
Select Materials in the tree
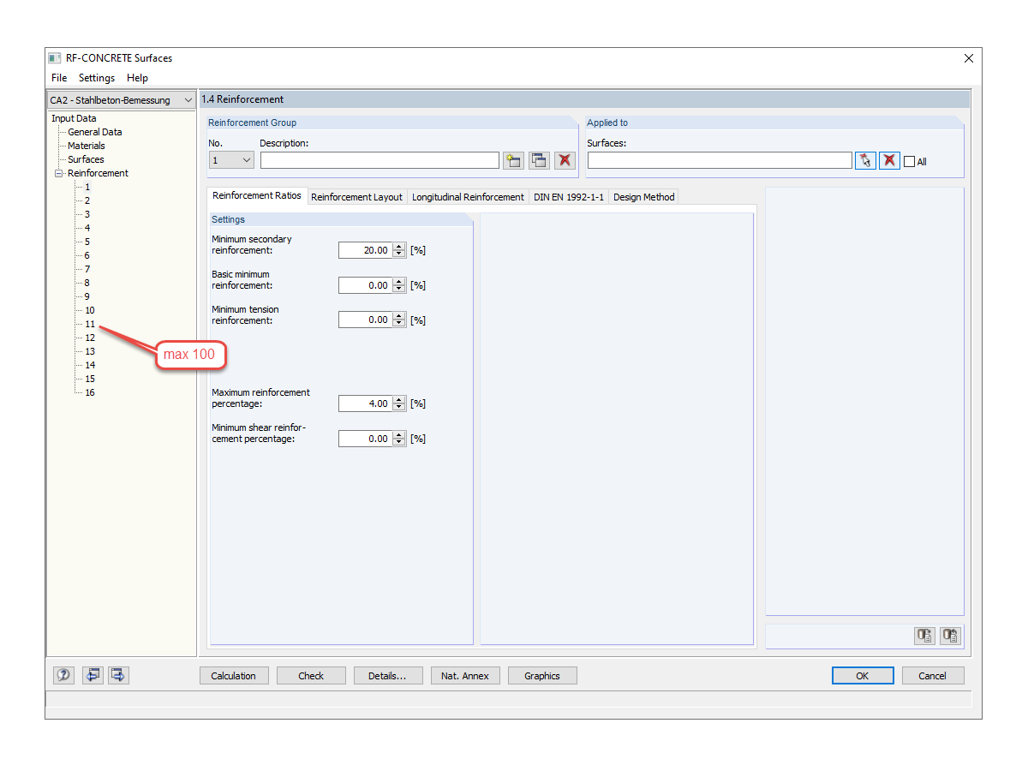point(87,146)
